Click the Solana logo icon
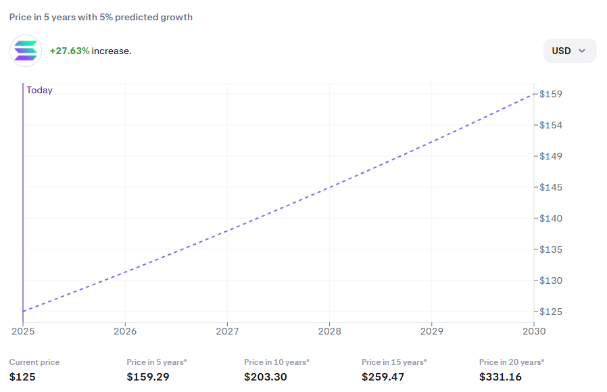 pyautogui.click(x=25, y=51)
